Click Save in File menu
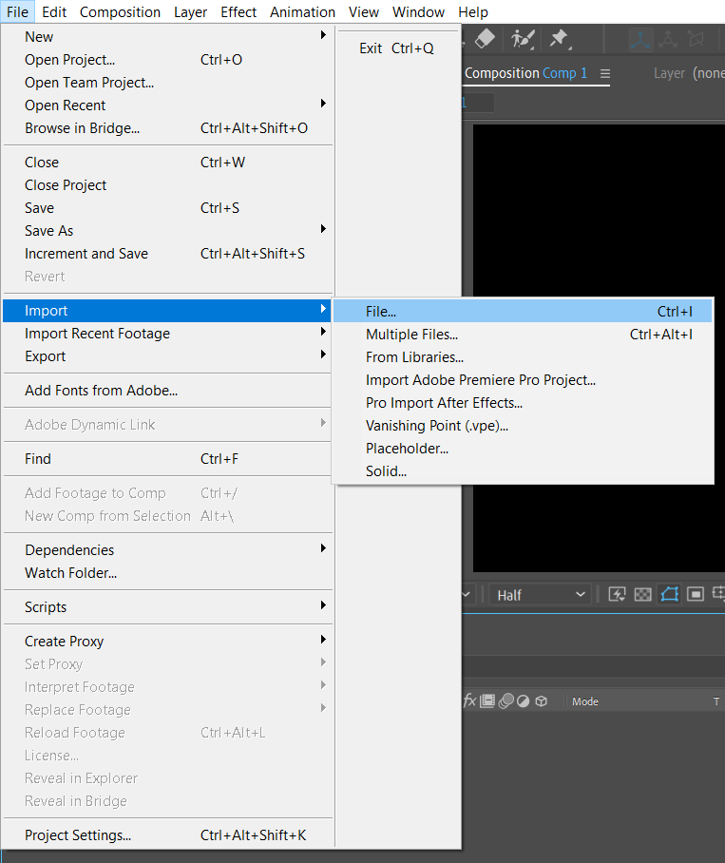Viewport: 725px width, 863px height. click(x=168, y=208)
